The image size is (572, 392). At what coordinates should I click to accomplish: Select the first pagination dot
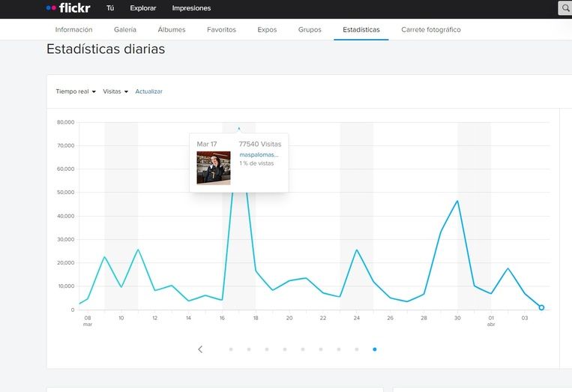pos(231,349)
